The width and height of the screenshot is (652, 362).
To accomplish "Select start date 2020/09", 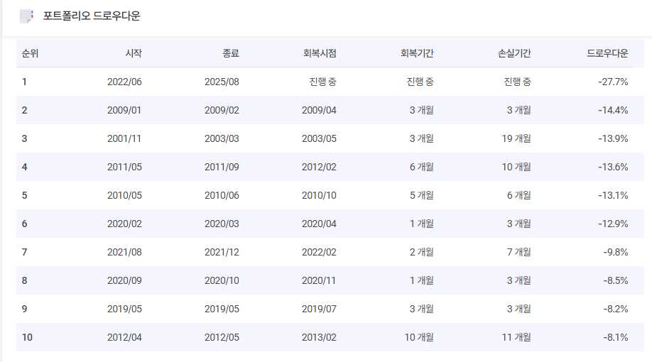I will coord(124,280).
